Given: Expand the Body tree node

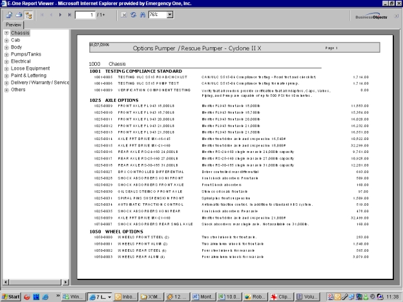Looking at the screenshot, I should pyautogui.click(x=6, y=47).
